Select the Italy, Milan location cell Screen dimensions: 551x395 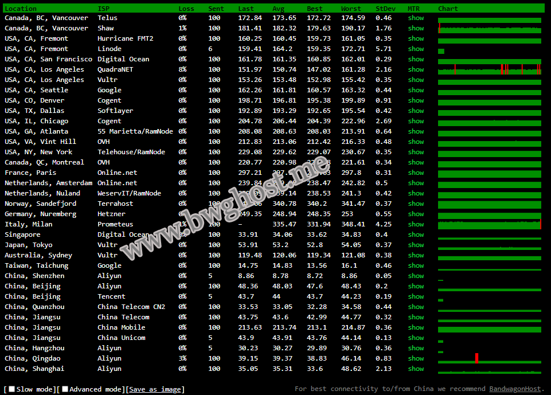(29, 224)
